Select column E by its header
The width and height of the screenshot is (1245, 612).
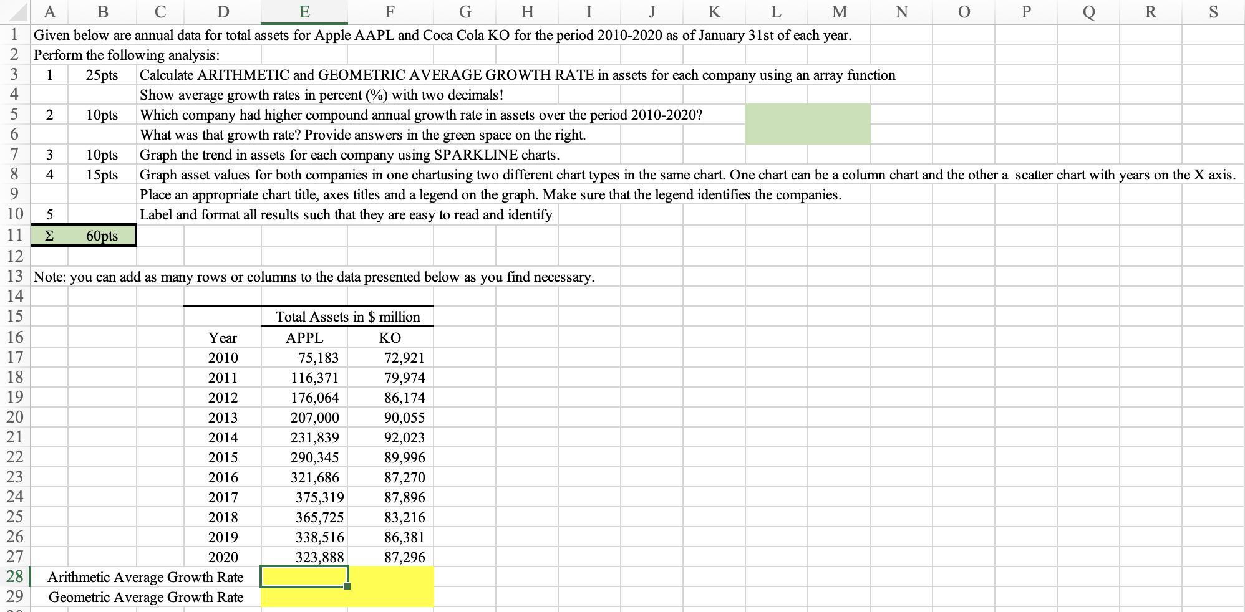pyautogui.click(x=304, y=12)
